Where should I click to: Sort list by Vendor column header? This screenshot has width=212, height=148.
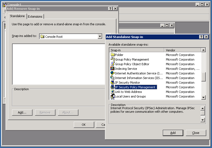[x=182, y=50]
